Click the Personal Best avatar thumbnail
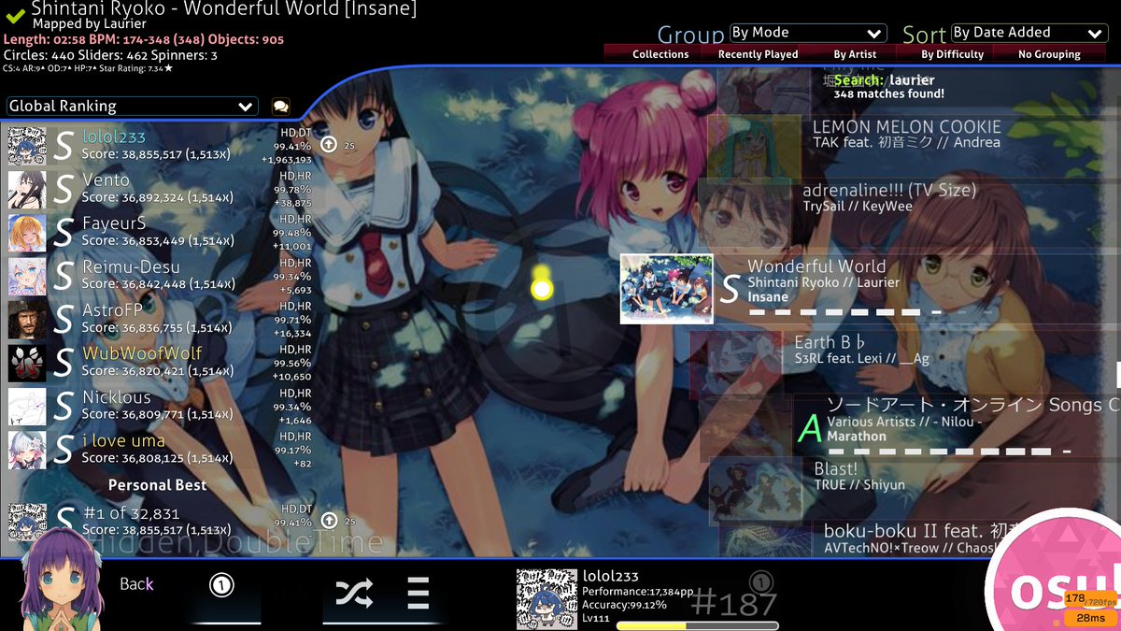The height and width of the screenshot is (631, 1121). [27, 522]
